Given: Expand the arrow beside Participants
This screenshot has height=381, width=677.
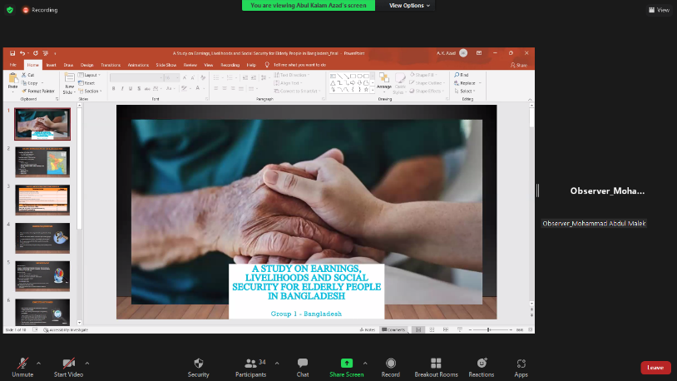Looking at the screenshot, I should [277, 364].
